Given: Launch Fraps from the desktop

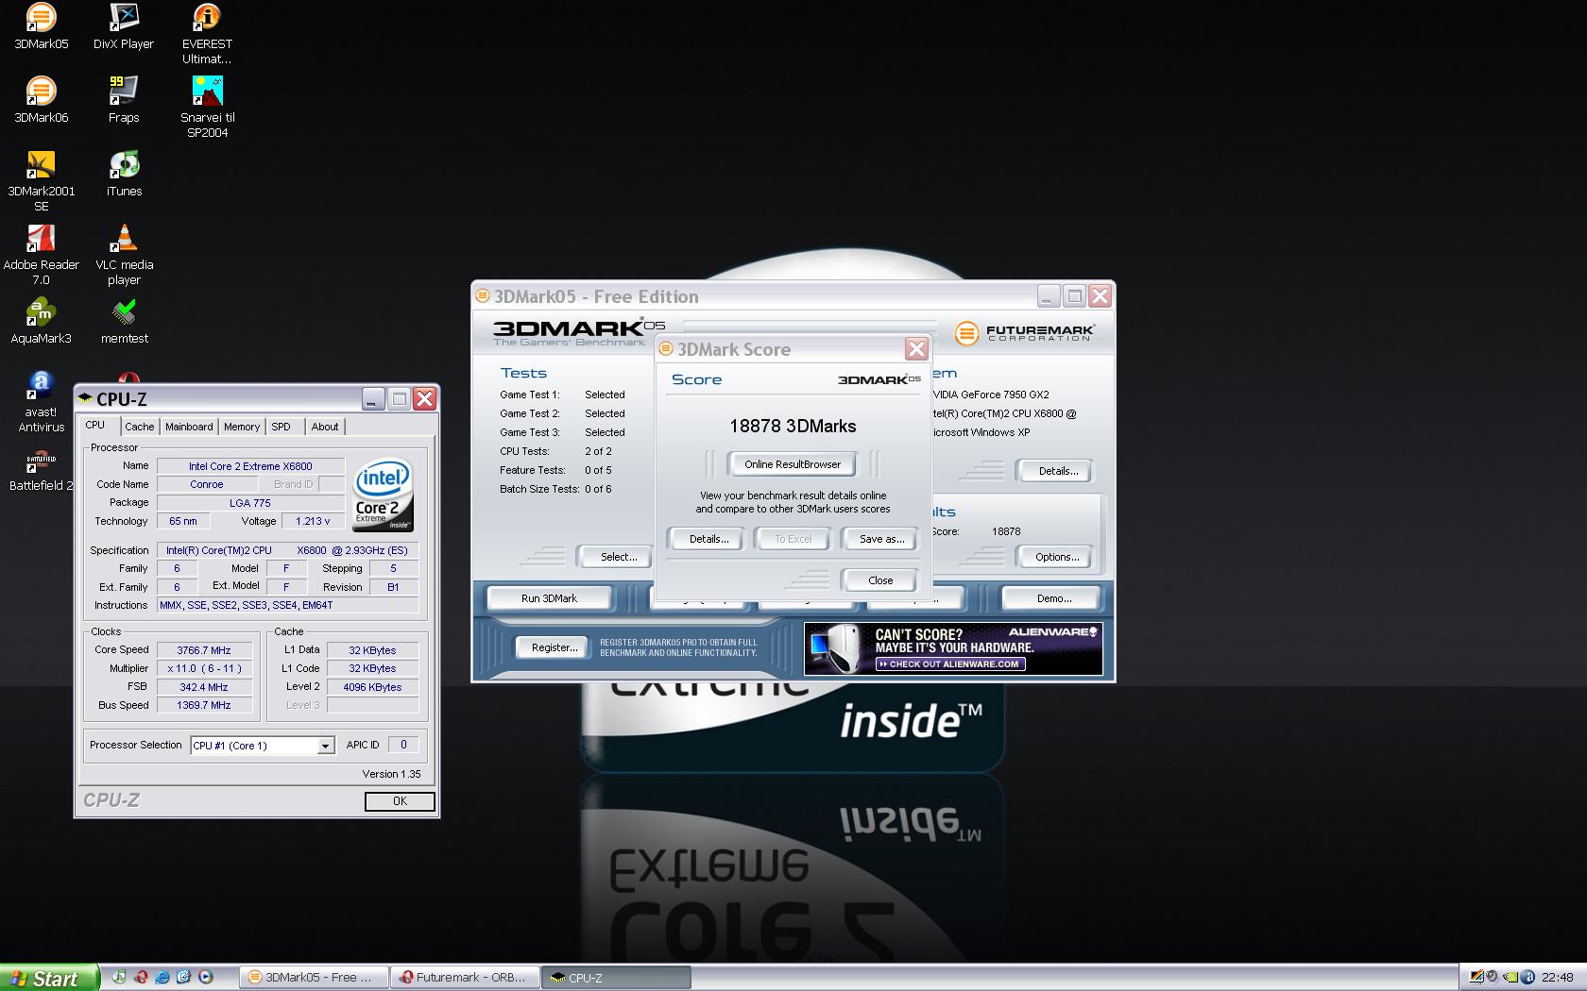Looking at the screenshot, I should (124, 100).
